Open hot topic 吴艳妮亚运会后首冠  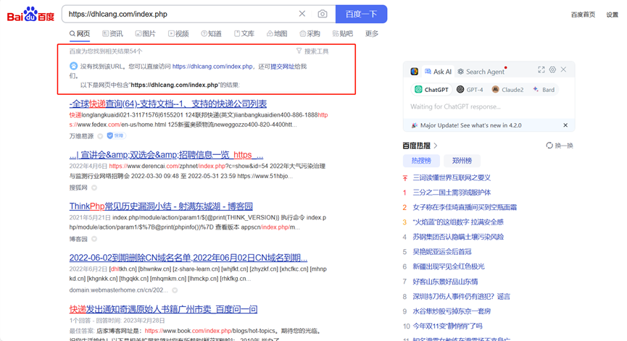[442, 251]
